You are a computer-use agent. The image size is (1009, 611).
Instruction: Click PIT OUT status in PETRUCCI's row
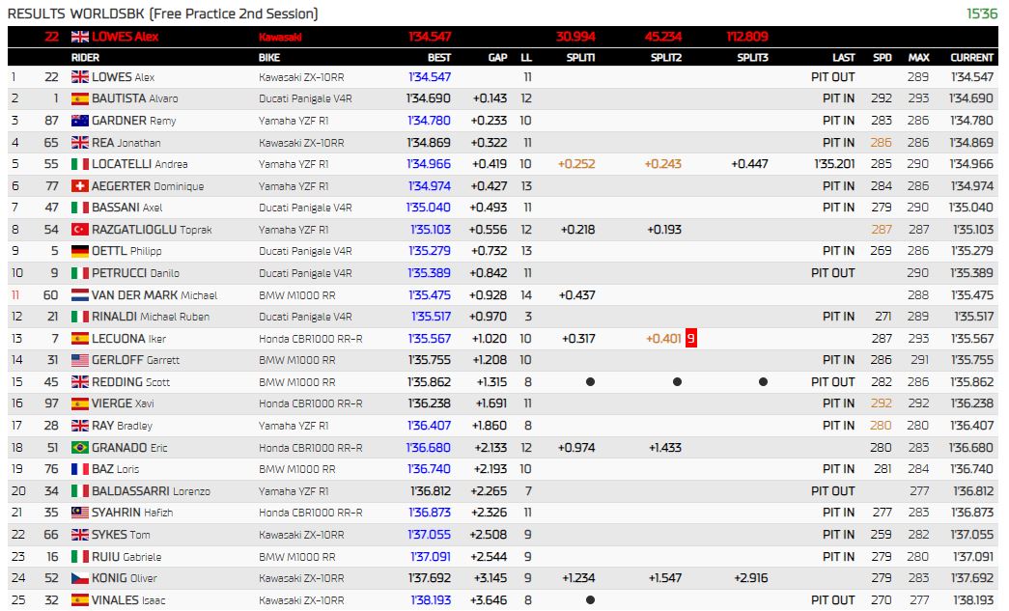(832, 273)
